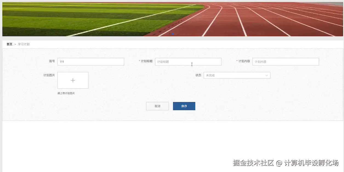Focus the 计划标题 input field

click(x=188, y=61)
